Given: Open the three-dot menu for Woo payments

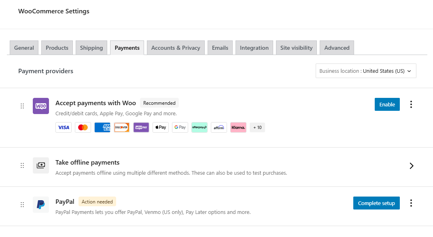Looking at the screenshot, I should click(x=411, y=104).
